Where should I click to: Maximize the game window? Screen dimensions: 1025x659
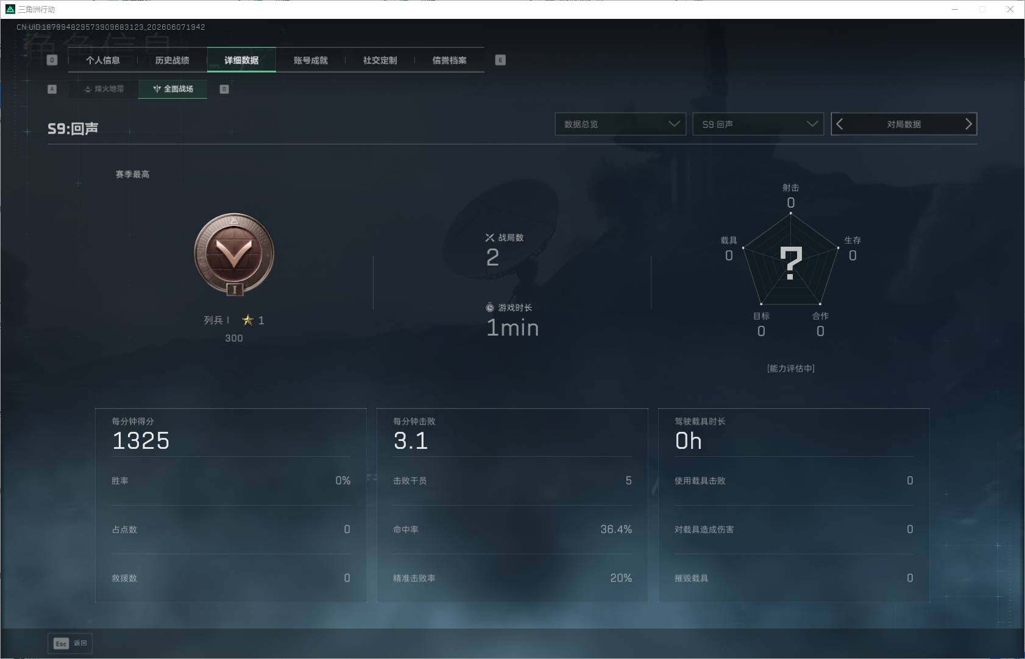pyautogui.click(x=982, y=9)
